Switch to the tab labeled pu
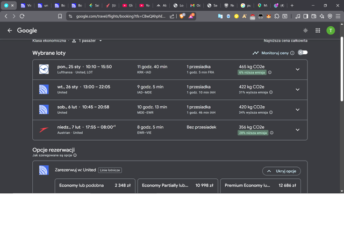344x240 pixels. point(246,5)
